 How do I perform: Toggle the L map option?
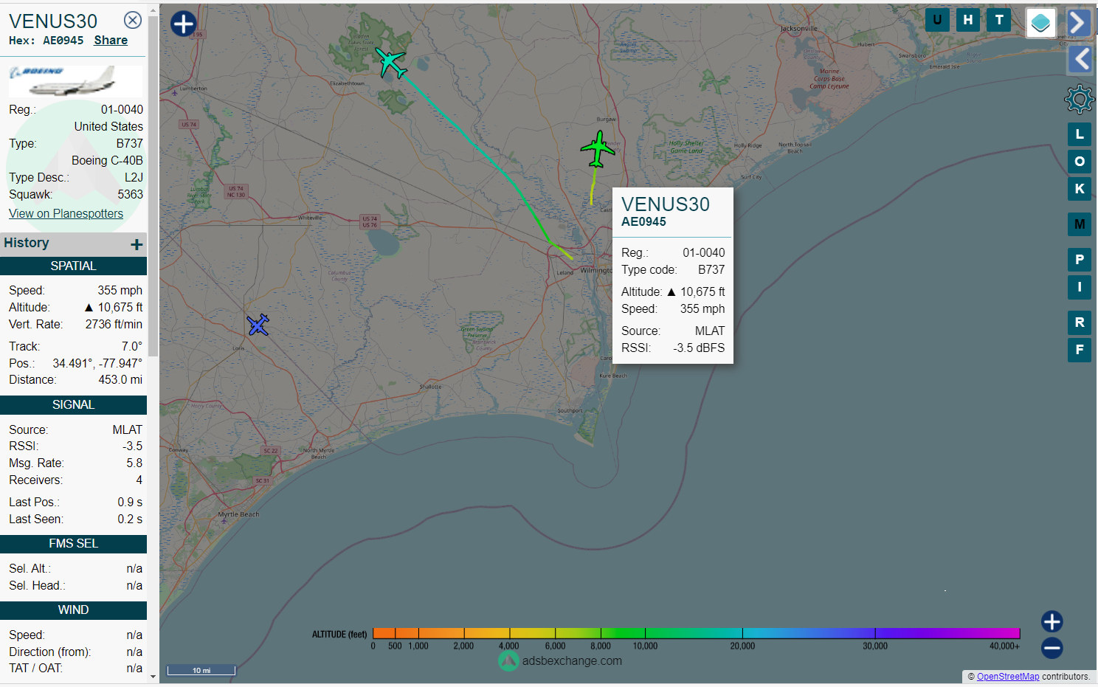(1080, 134)
